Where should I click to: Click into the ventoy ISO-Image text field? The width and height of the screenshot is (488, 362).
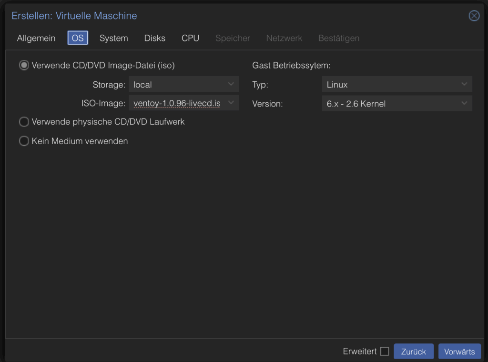176,103
